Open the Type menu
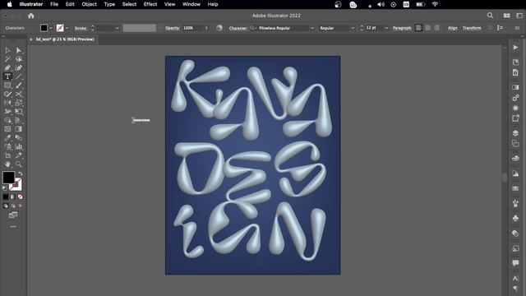 (x=109, y=4)
